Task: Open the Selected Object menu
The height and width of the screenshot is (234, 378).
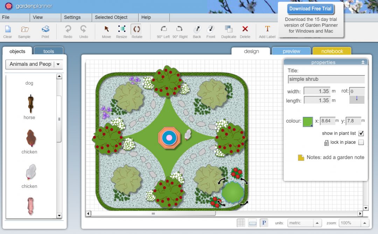Action: (111, 17)
